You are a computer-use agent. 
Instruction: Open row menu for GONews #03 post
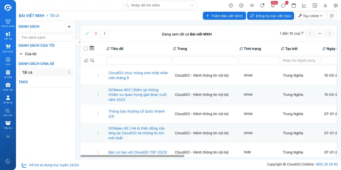pos(98,94)
